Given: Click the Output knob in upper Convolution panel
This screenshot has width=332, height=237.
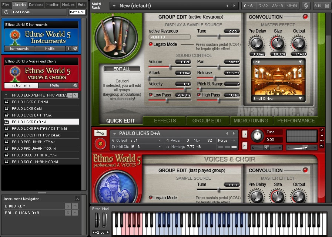Looking at the screenshot, I should (x=299, y=43).
